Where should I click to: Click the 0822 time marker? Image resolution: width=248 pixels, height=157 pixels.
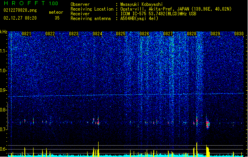(50, 34)
